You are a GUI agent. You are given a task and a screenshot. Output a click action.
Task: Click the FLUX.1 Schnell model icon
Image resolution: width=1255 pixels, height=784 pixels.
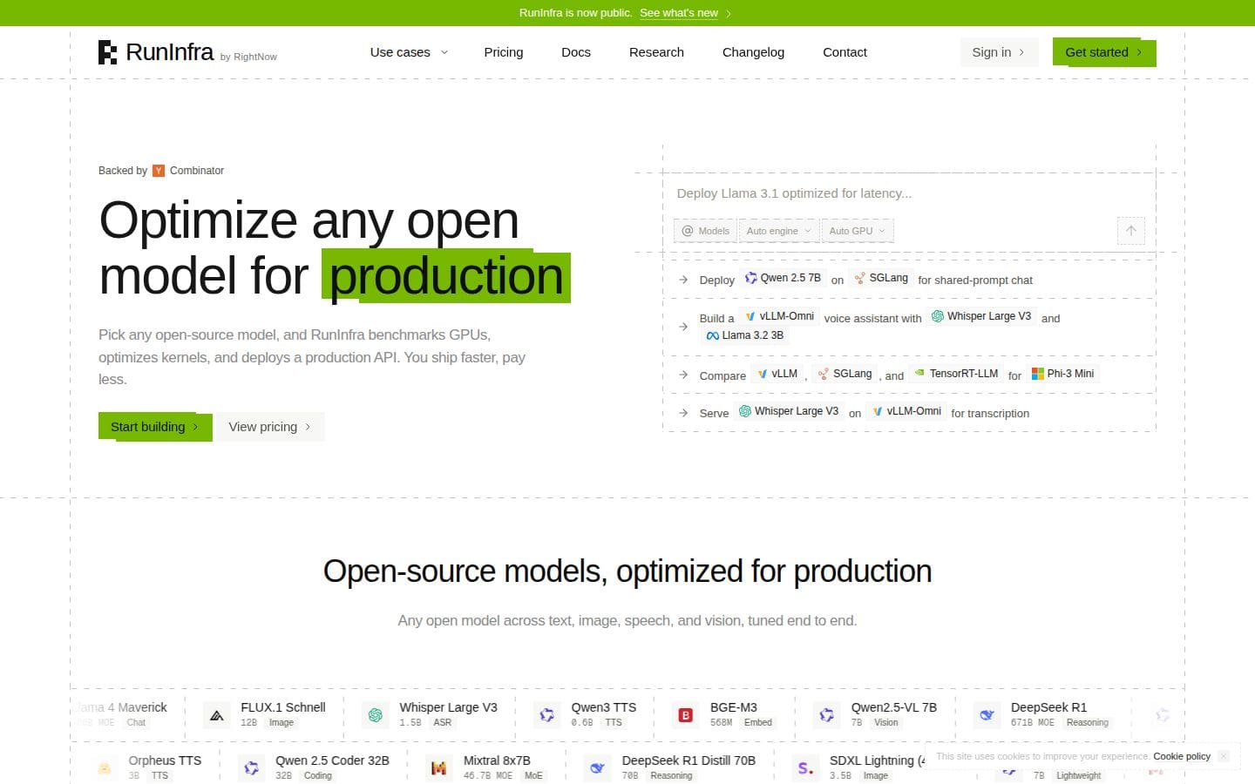217,715
